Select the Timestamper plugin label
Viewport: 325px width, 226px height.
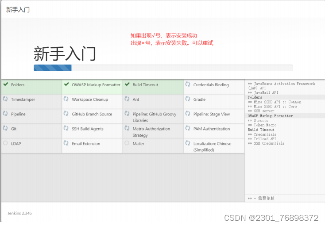pyautogui.click(x=23, y=100)
